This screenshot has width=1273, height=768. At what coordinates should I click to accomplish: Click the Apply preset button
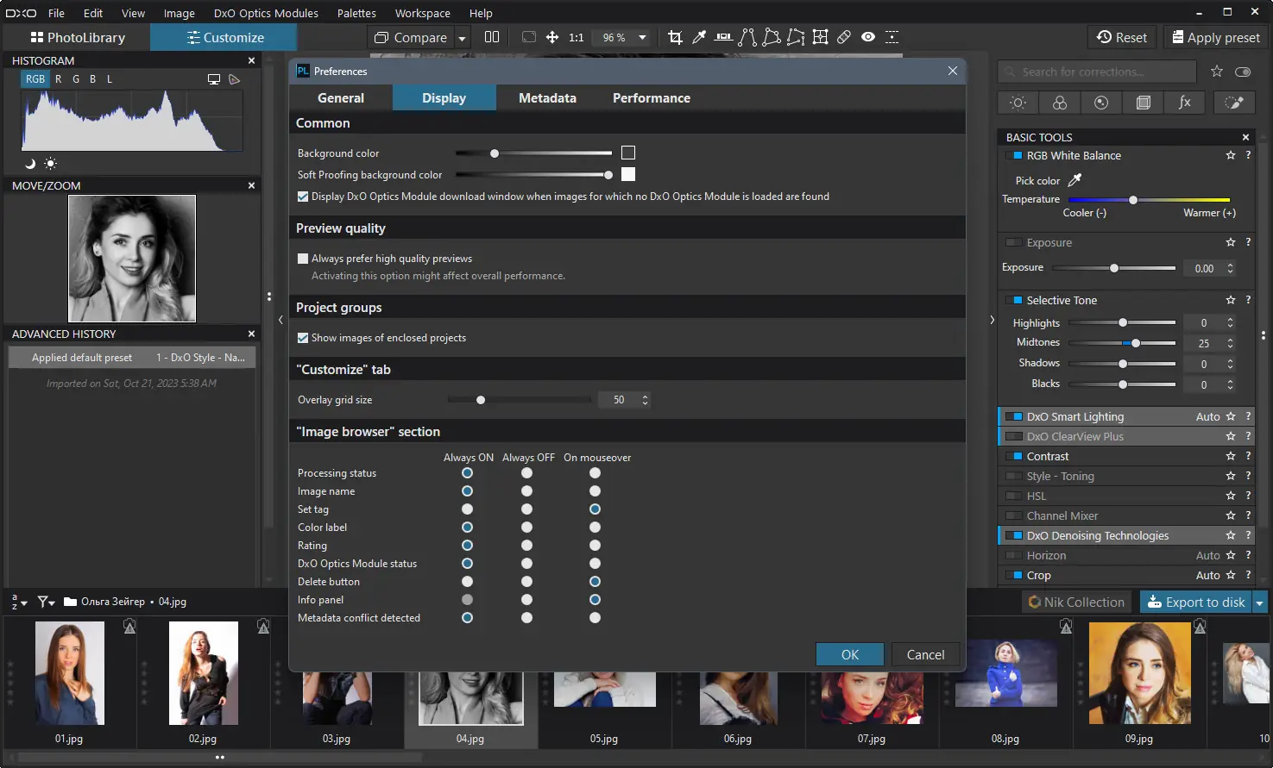(1215, 37)
